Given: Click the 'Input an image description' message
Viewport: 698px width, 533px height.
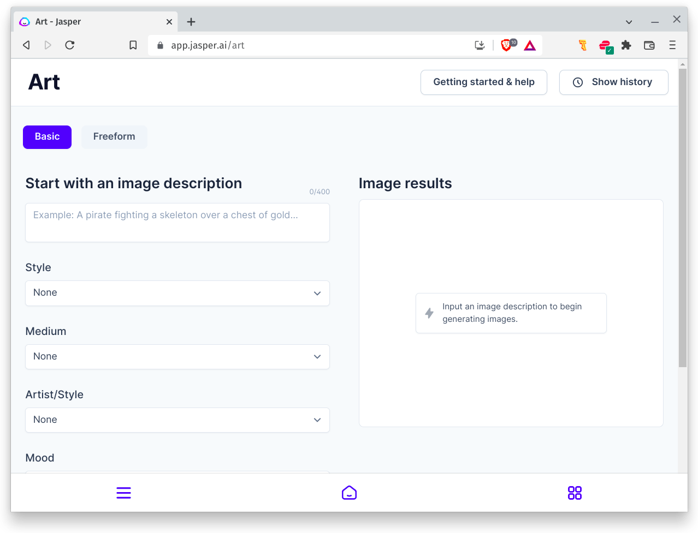Looking at the screenshot, I should pos(512,313).
